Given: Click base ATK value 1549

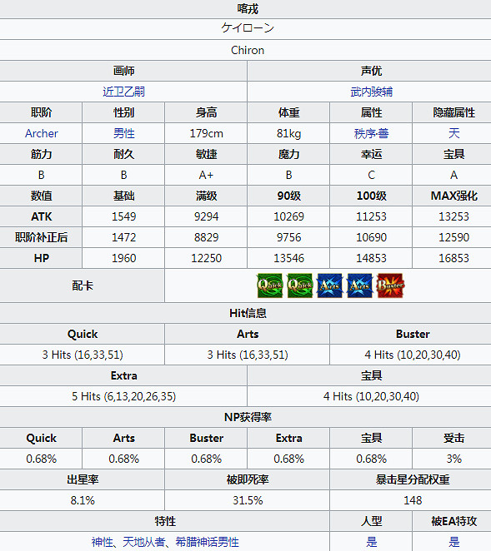Looking at the screenshot, I should click(123, 216).
